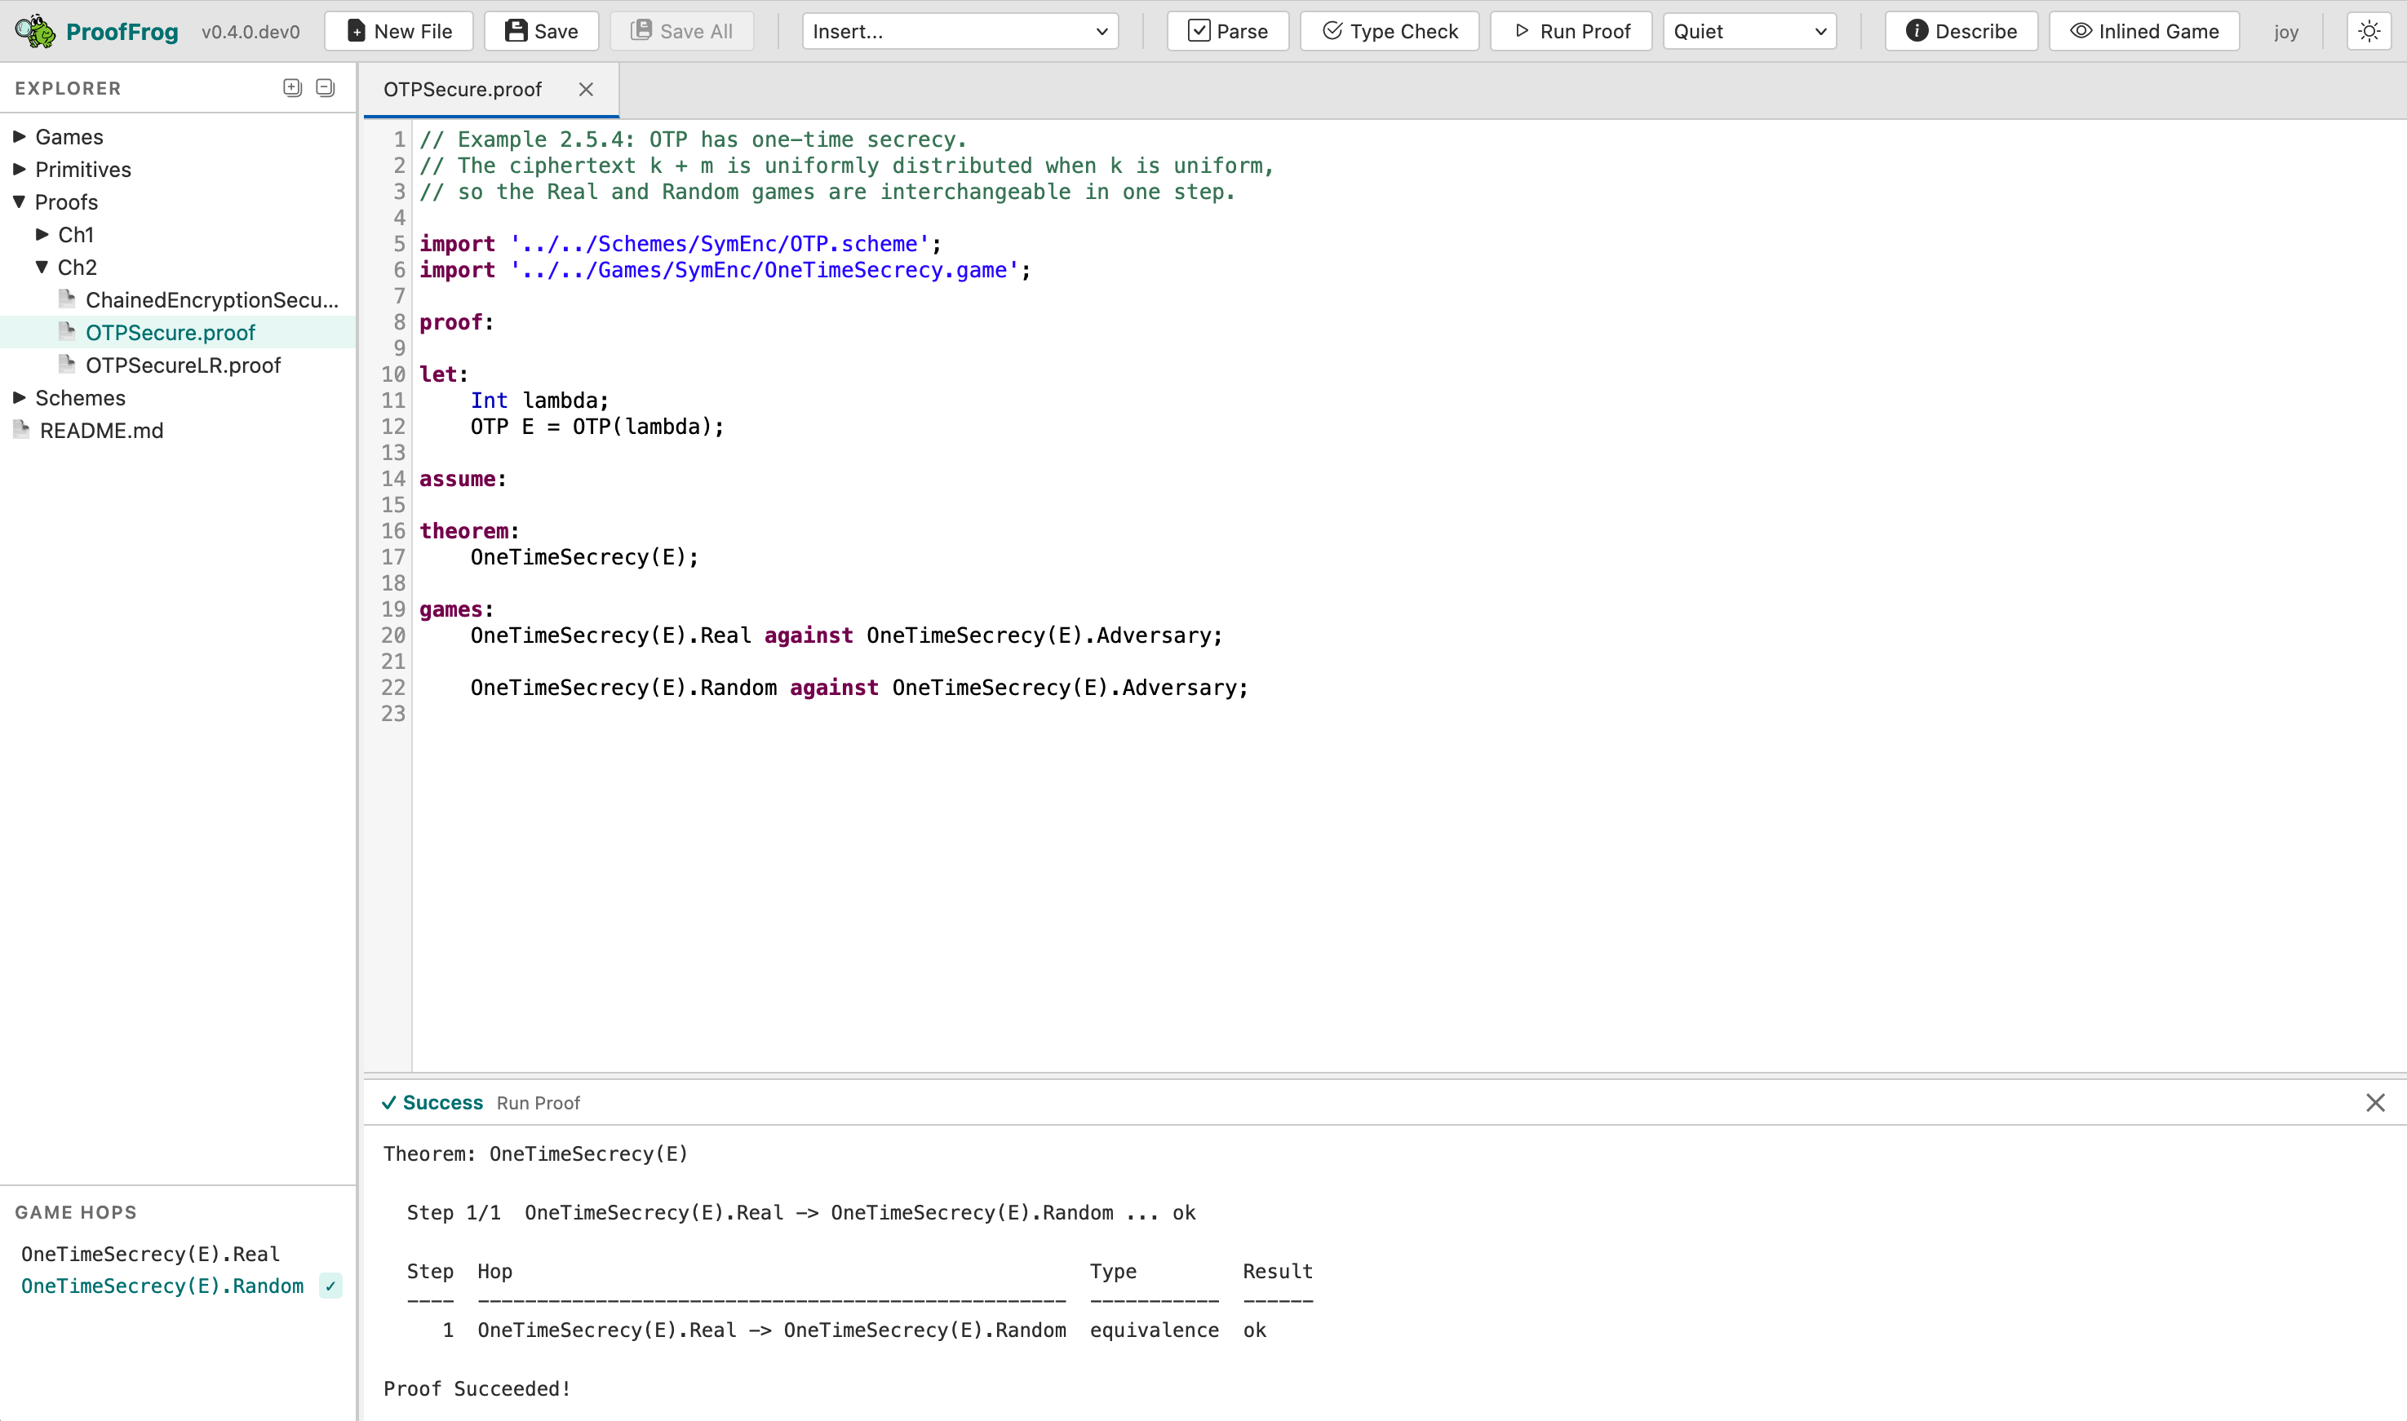Expand the Games folder
The width and height of the screenshot is (2407, 1421).
pyautogui.click(x=68, y=137)
